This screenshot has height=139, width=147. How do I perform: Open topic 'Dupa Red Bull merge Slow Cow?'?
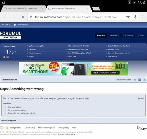(119, 46)
